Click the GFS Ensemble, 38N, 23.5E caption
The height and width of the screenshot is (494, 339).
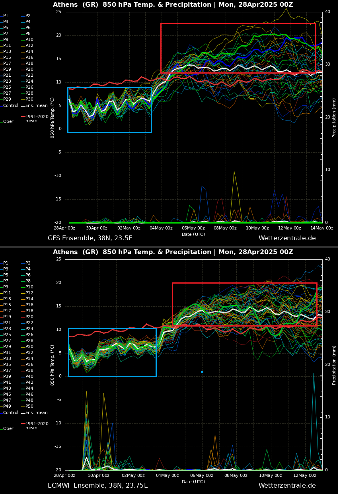[90, 238]
